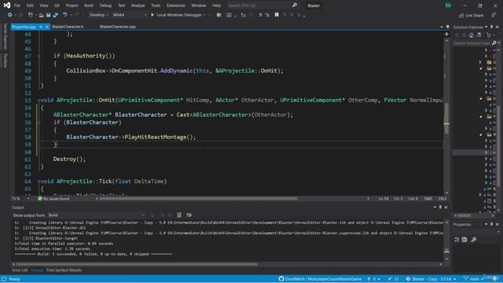The image size is (503, 283).
Task: Close the Projectile.cpp tab
Action: [x=47, y=27]
